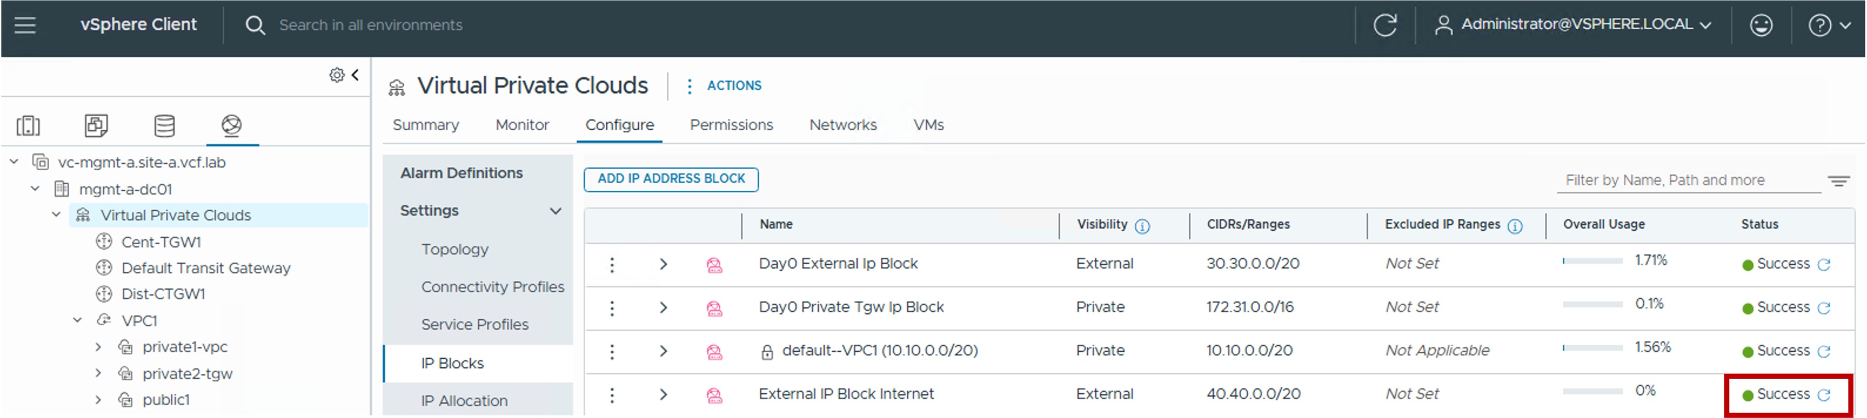The width and height of the screenshot is (1867, 418).
Task: Refresh status of External IP Block Internet
Action: pyautogui.click(x=1824, y=395)
